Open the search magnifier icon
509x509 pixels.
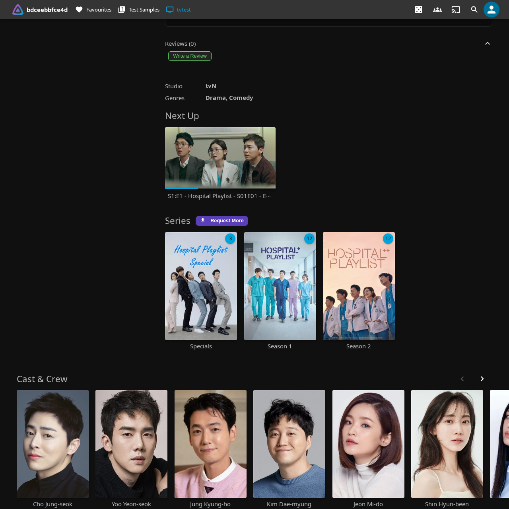click(x=474, y=10)
